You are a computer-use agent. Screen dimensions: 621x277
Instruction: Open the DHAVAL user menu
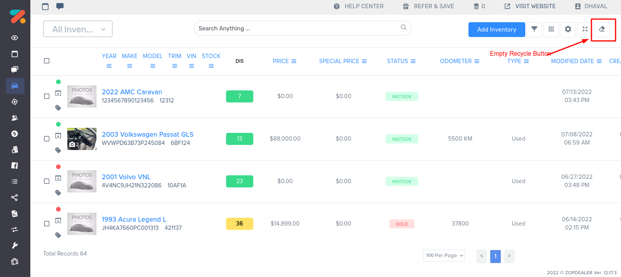click(591, 6)
